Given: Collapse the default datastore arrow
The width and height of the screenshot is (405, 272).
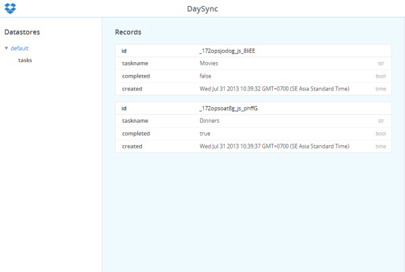Looking at the screenshot, I should coord(7,48).
